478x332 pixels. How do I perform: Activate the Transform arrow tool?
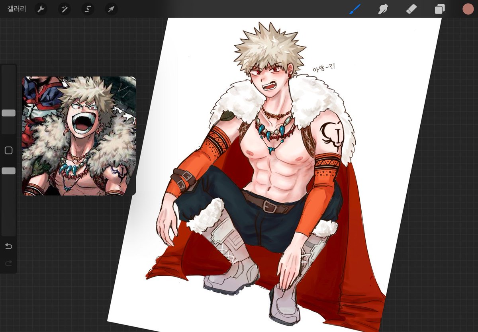coord(111,9)
